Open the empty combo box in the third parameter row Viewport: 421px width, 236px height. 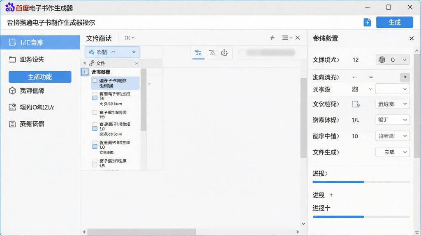click(393, 89)
